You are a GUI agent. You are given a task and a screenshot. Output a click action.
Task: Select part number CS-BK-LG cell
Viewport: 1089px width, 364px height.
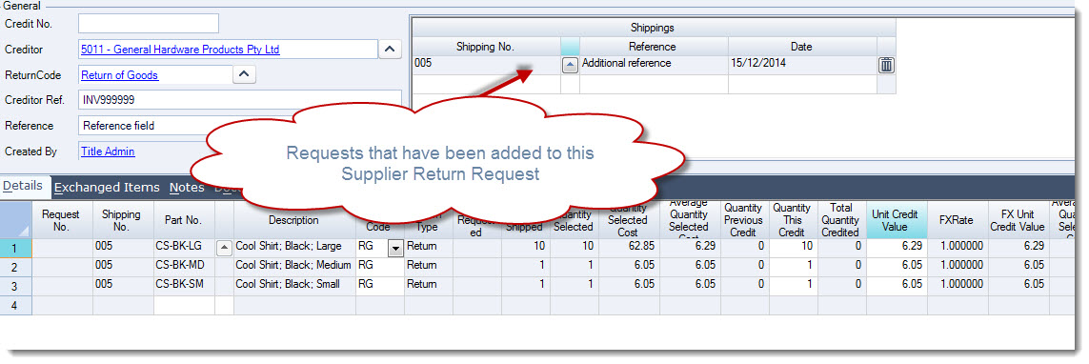click(184, 247)
